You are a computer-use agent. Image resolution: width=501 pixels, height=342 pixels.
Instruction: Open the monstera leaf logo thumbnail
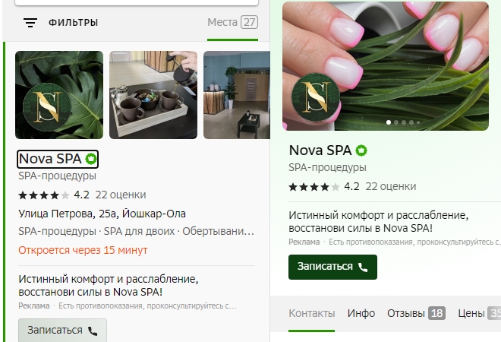59,95
